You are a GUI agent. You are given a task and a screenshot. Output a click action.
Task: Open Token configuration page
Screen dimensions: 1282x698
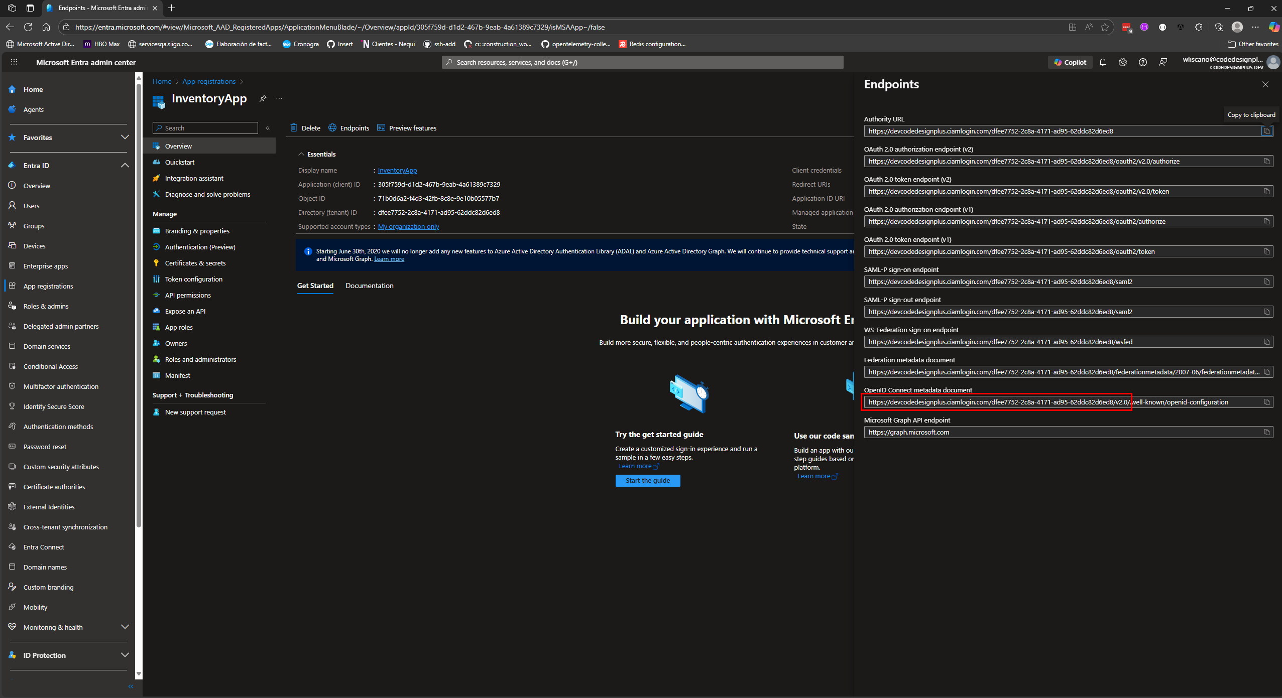click(194, 279)
